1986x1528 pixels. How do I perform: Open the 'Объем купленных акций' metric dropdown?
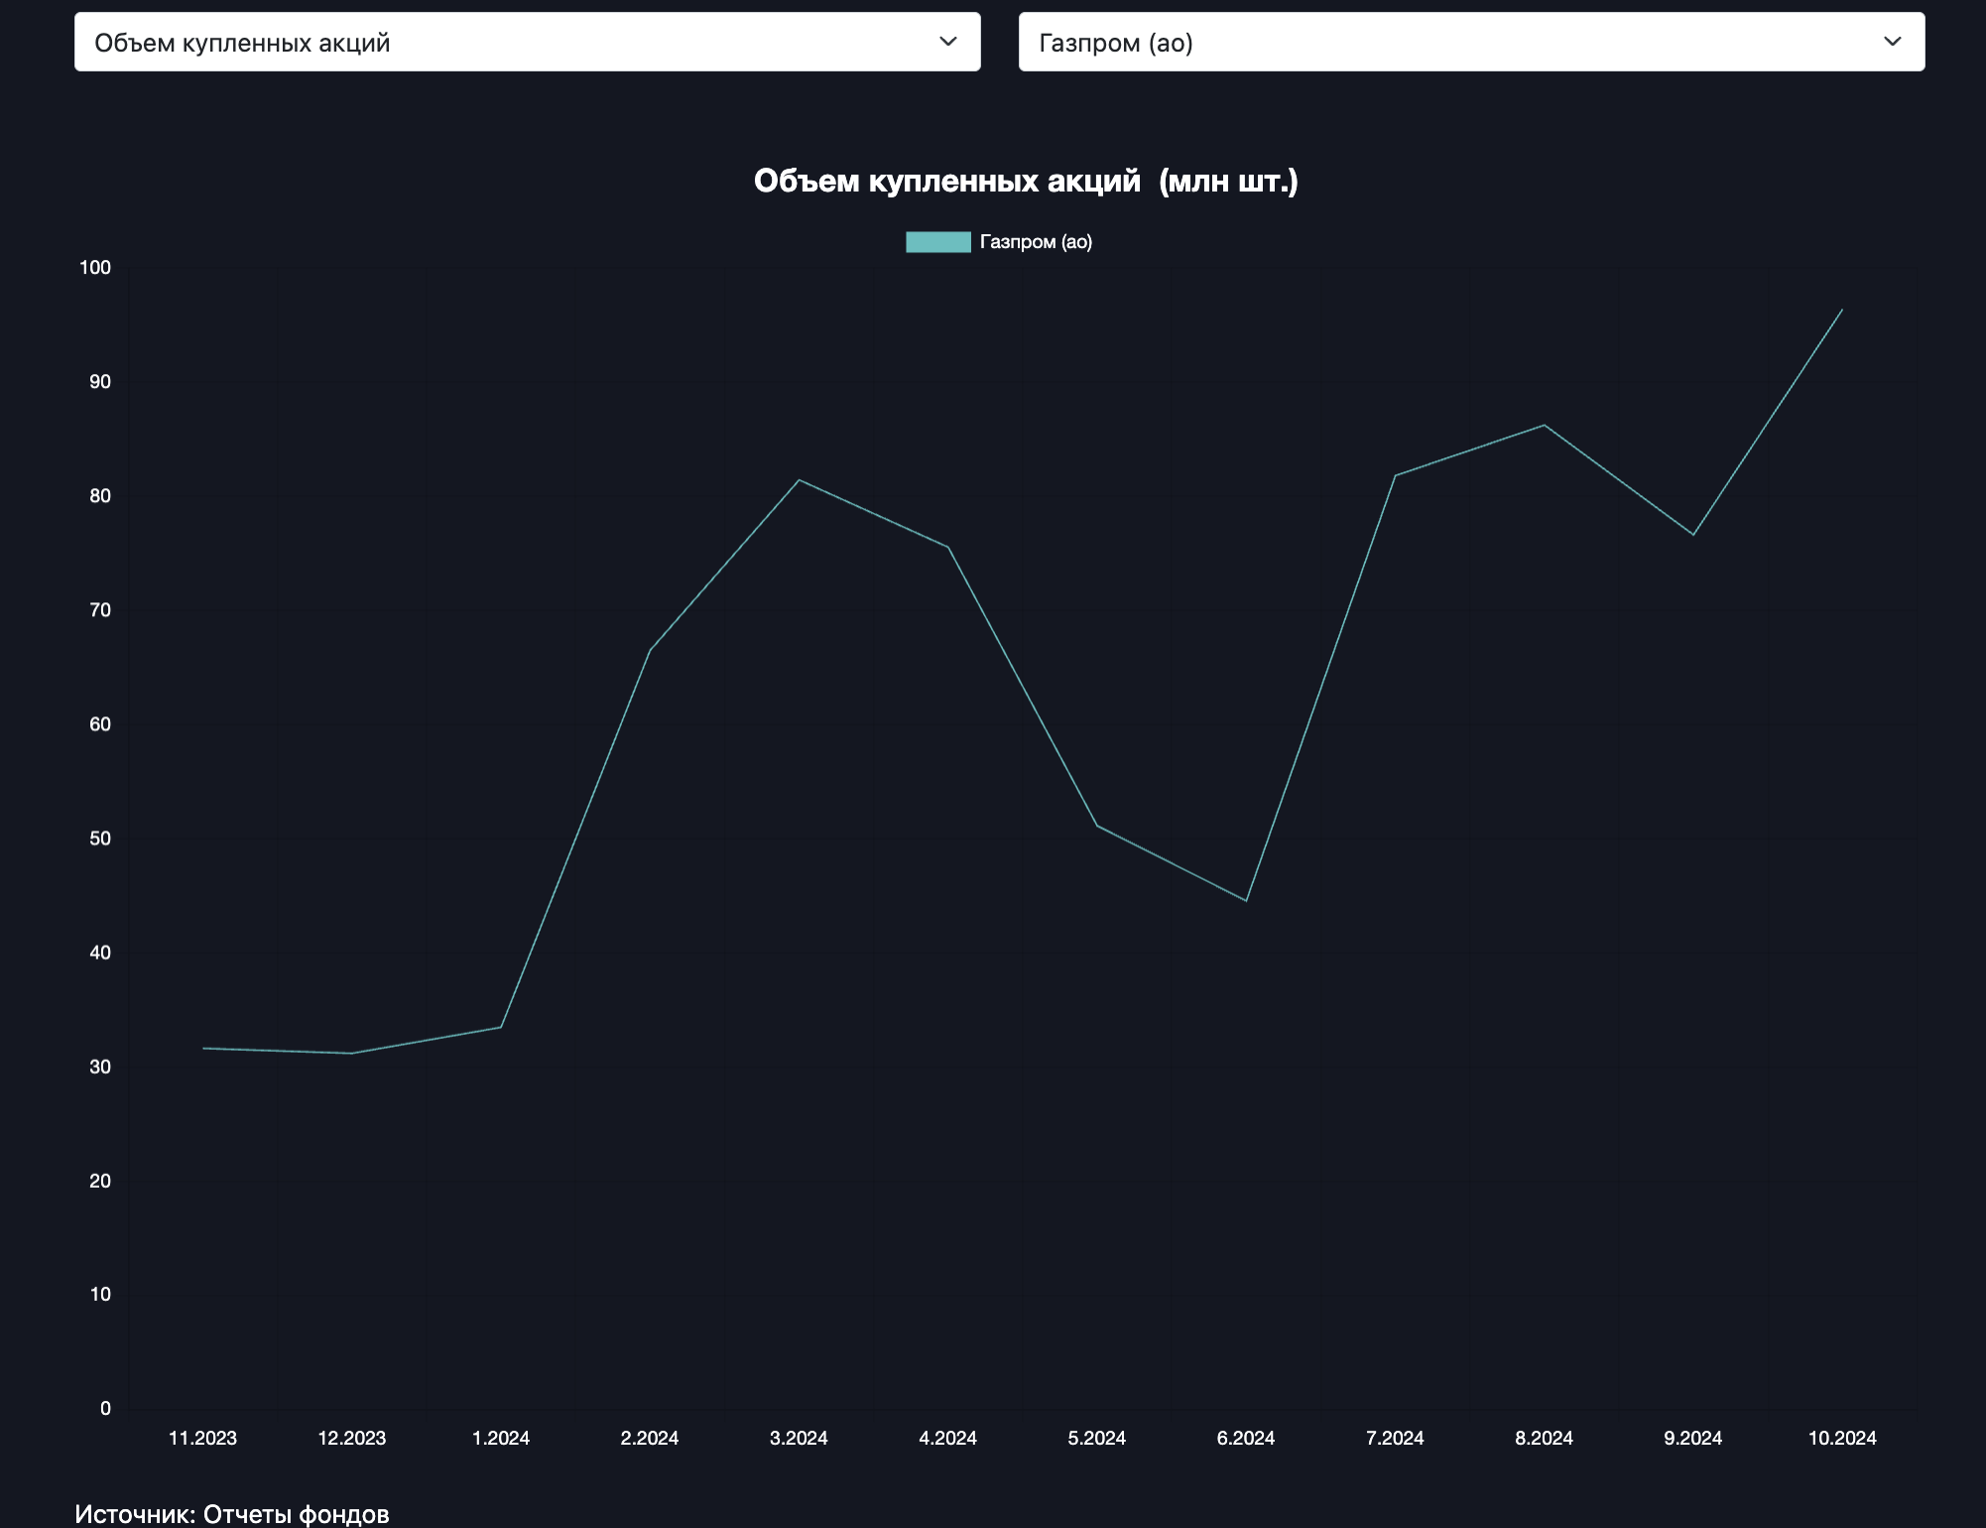[x=527, y=42]
